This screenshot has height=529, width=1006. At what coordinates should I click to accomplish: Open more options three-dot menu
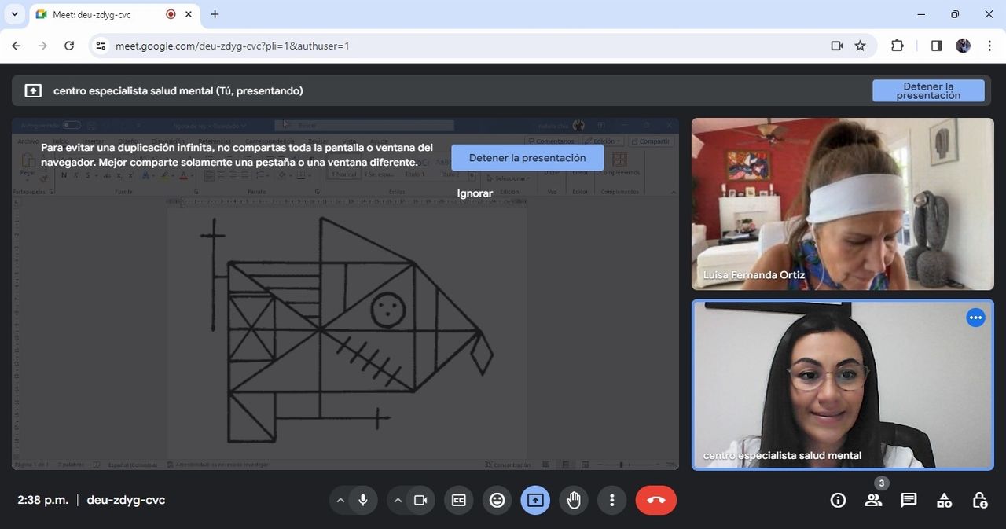611,500
